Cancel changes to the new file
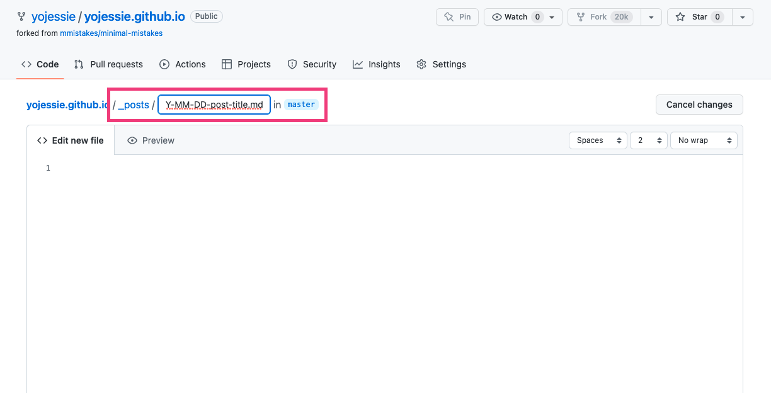 click(x=699, y=105)
